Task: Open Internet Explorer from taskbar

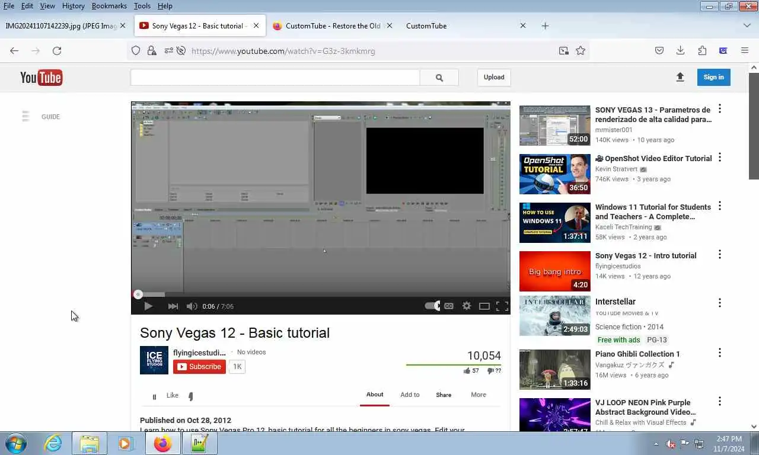Action: pyautogui.click(x=53, y=443)
